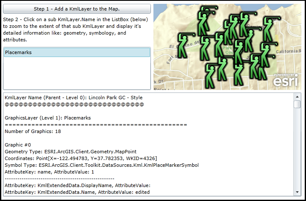
Task: Click the 'Geometry Type' MapPoint line
Action: click(x=71, y=152)
